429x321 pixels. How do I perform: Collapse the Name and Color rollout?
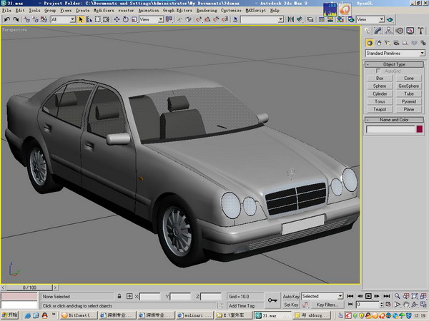click(394, 120)
